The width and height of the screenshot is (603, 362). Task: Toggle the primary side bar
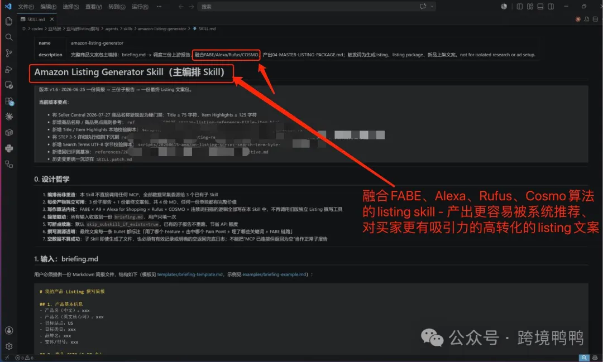pyautogui.click(x=520, y=7)
